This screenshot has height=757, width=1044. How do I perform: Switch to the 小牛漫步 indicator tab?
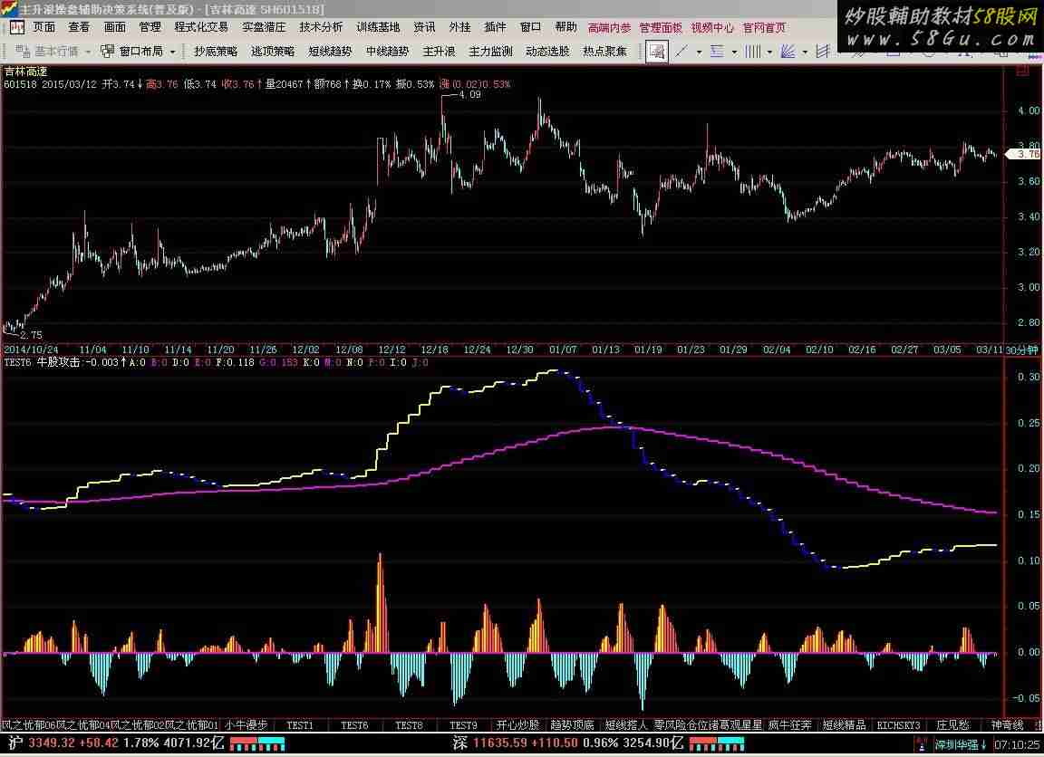(x=246, y=725)
